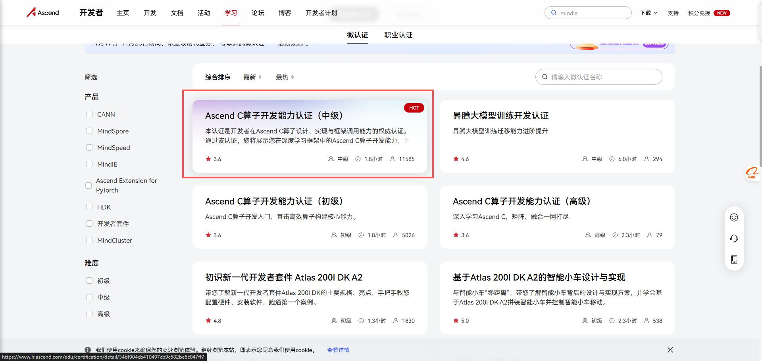Click the user icon beside 5026

pyautogui.click(x=396, y=235)
